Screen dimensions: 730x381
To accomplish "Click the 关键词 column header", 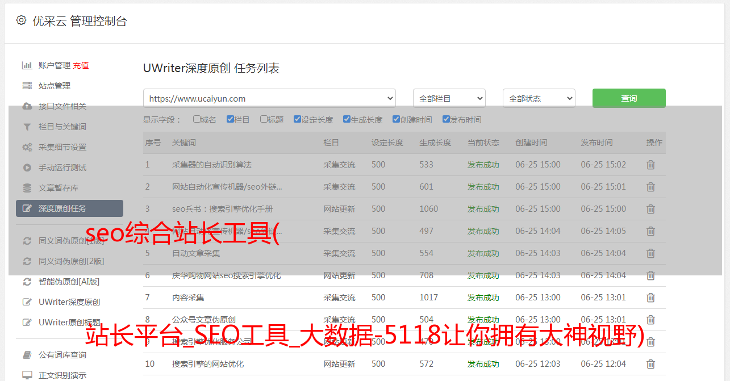I will point(184,143).
